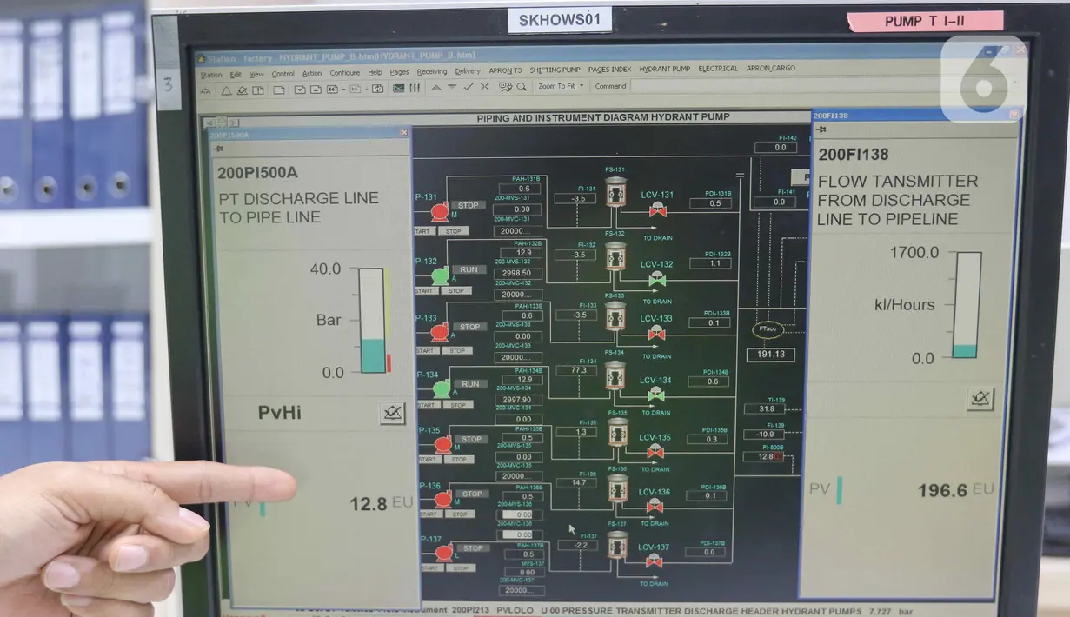
Task: Open the APRON_CARGO menu
Action: [771, 68]
